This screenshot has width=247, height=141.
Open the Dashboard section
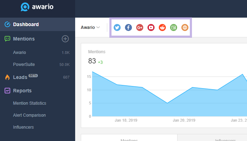coord(37,24)
